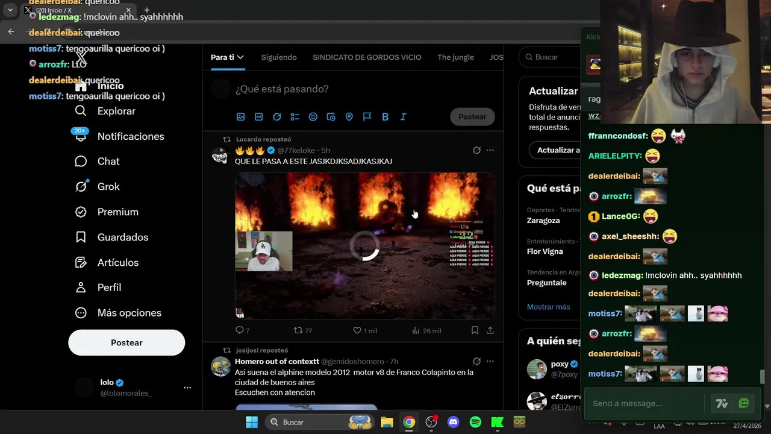Apply bold formatting in compose box
The image size is (771, 434).
[385, 117]
